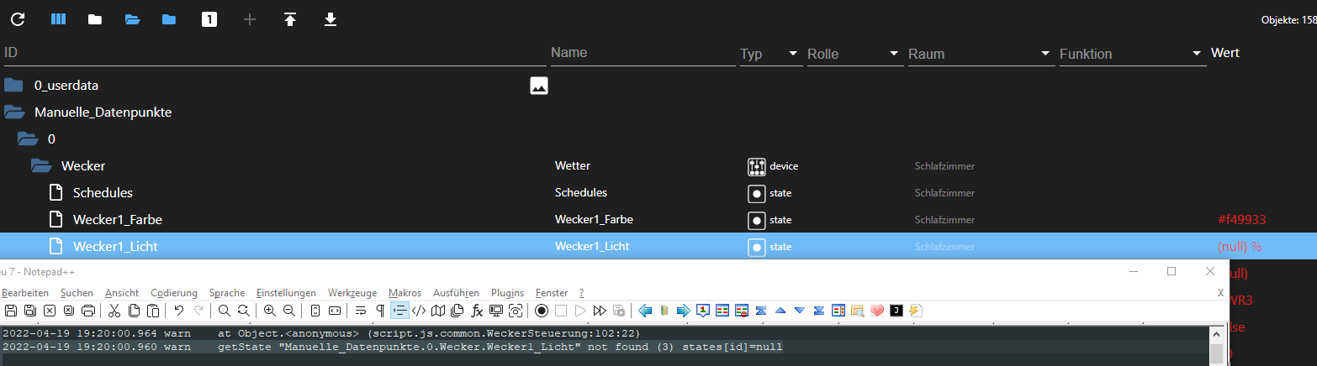Click the Notepad++ Cut scissors icon
This screenshot has width=1317, height=366.
114,311
